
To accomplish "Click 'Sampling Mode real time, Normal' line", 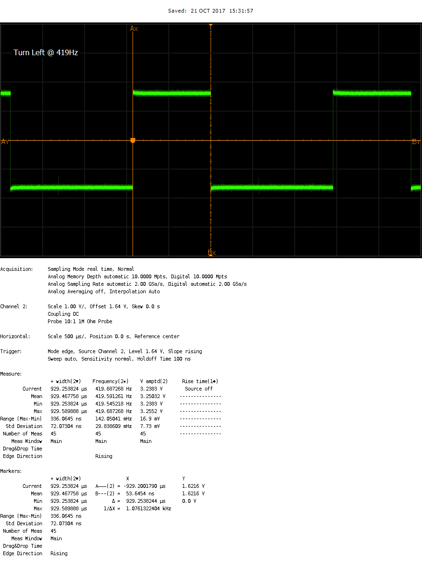I will click(x=91, y=269).
